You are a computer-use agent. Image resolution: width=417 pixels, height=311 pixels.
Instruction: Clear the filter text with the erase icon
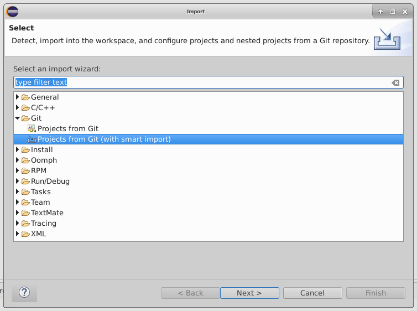[x=395, y=82]
